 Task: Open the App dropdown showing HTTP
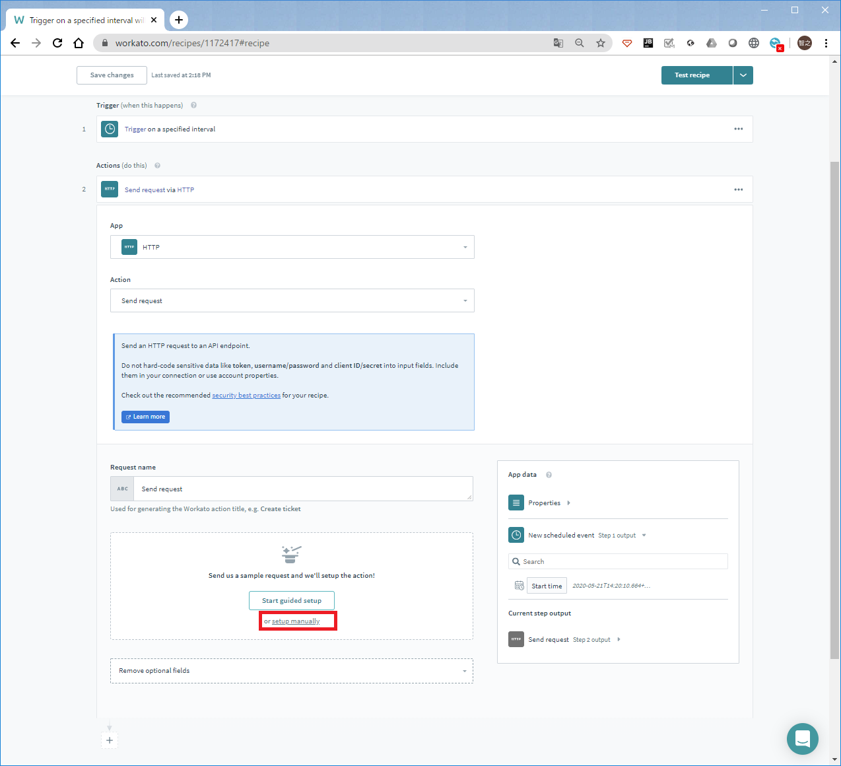tap(292, 247)
